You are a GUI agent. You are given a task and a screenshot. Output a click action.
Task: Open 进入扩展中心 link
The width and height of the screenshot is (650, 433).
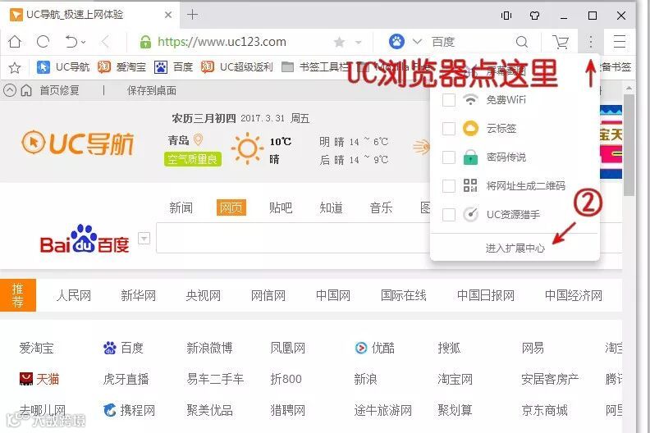(515, 248)
